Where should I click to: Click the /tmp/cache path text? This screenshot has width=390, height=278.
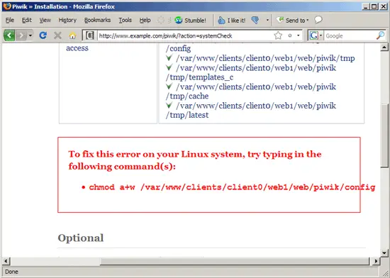(187, 96)
